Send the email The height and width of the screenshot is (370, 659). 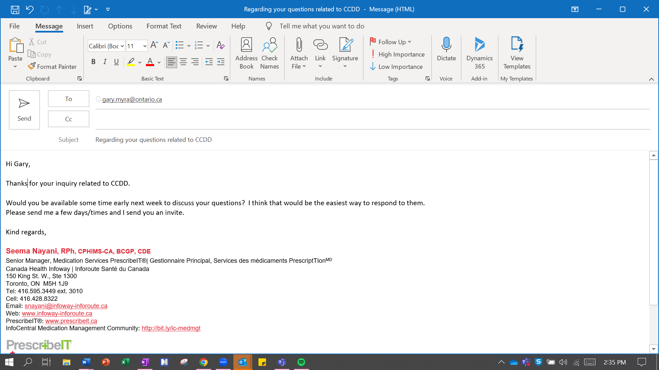(x=24, y=110)
